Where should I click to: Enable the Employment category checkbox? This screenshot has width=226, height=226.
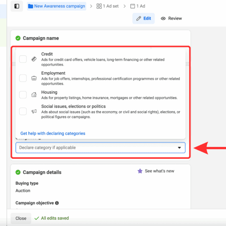point(23,78)
